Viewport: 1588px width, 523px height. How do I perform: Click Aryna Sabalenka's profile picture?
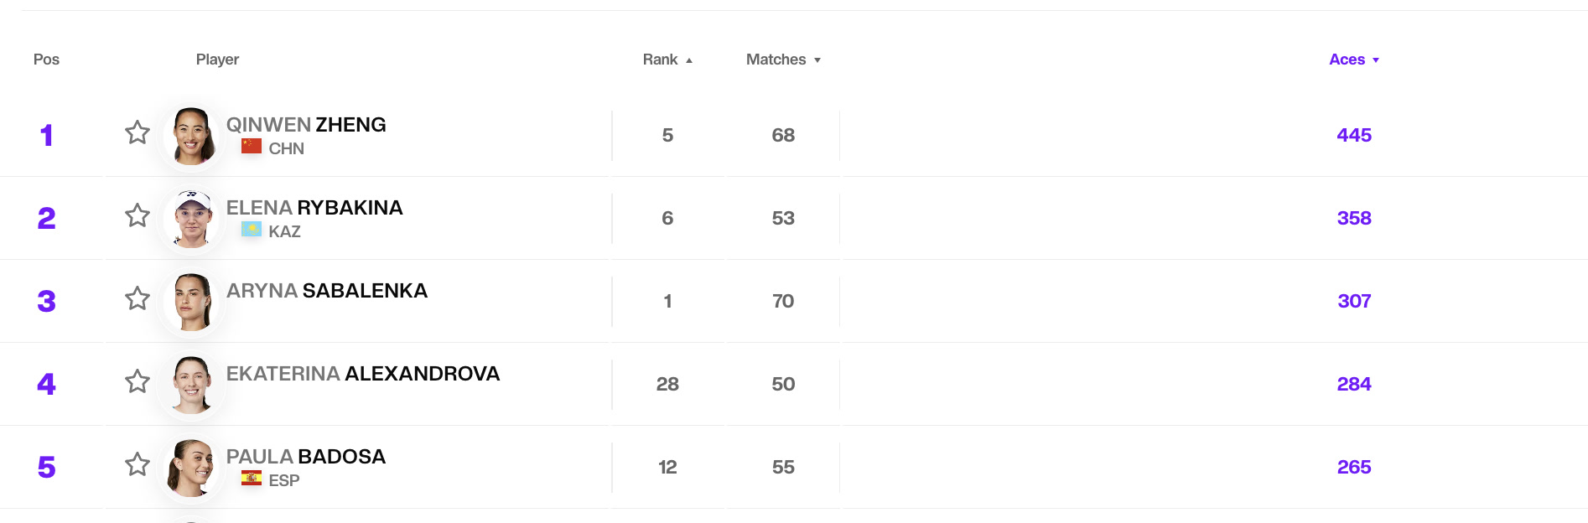tap(192, 301)
